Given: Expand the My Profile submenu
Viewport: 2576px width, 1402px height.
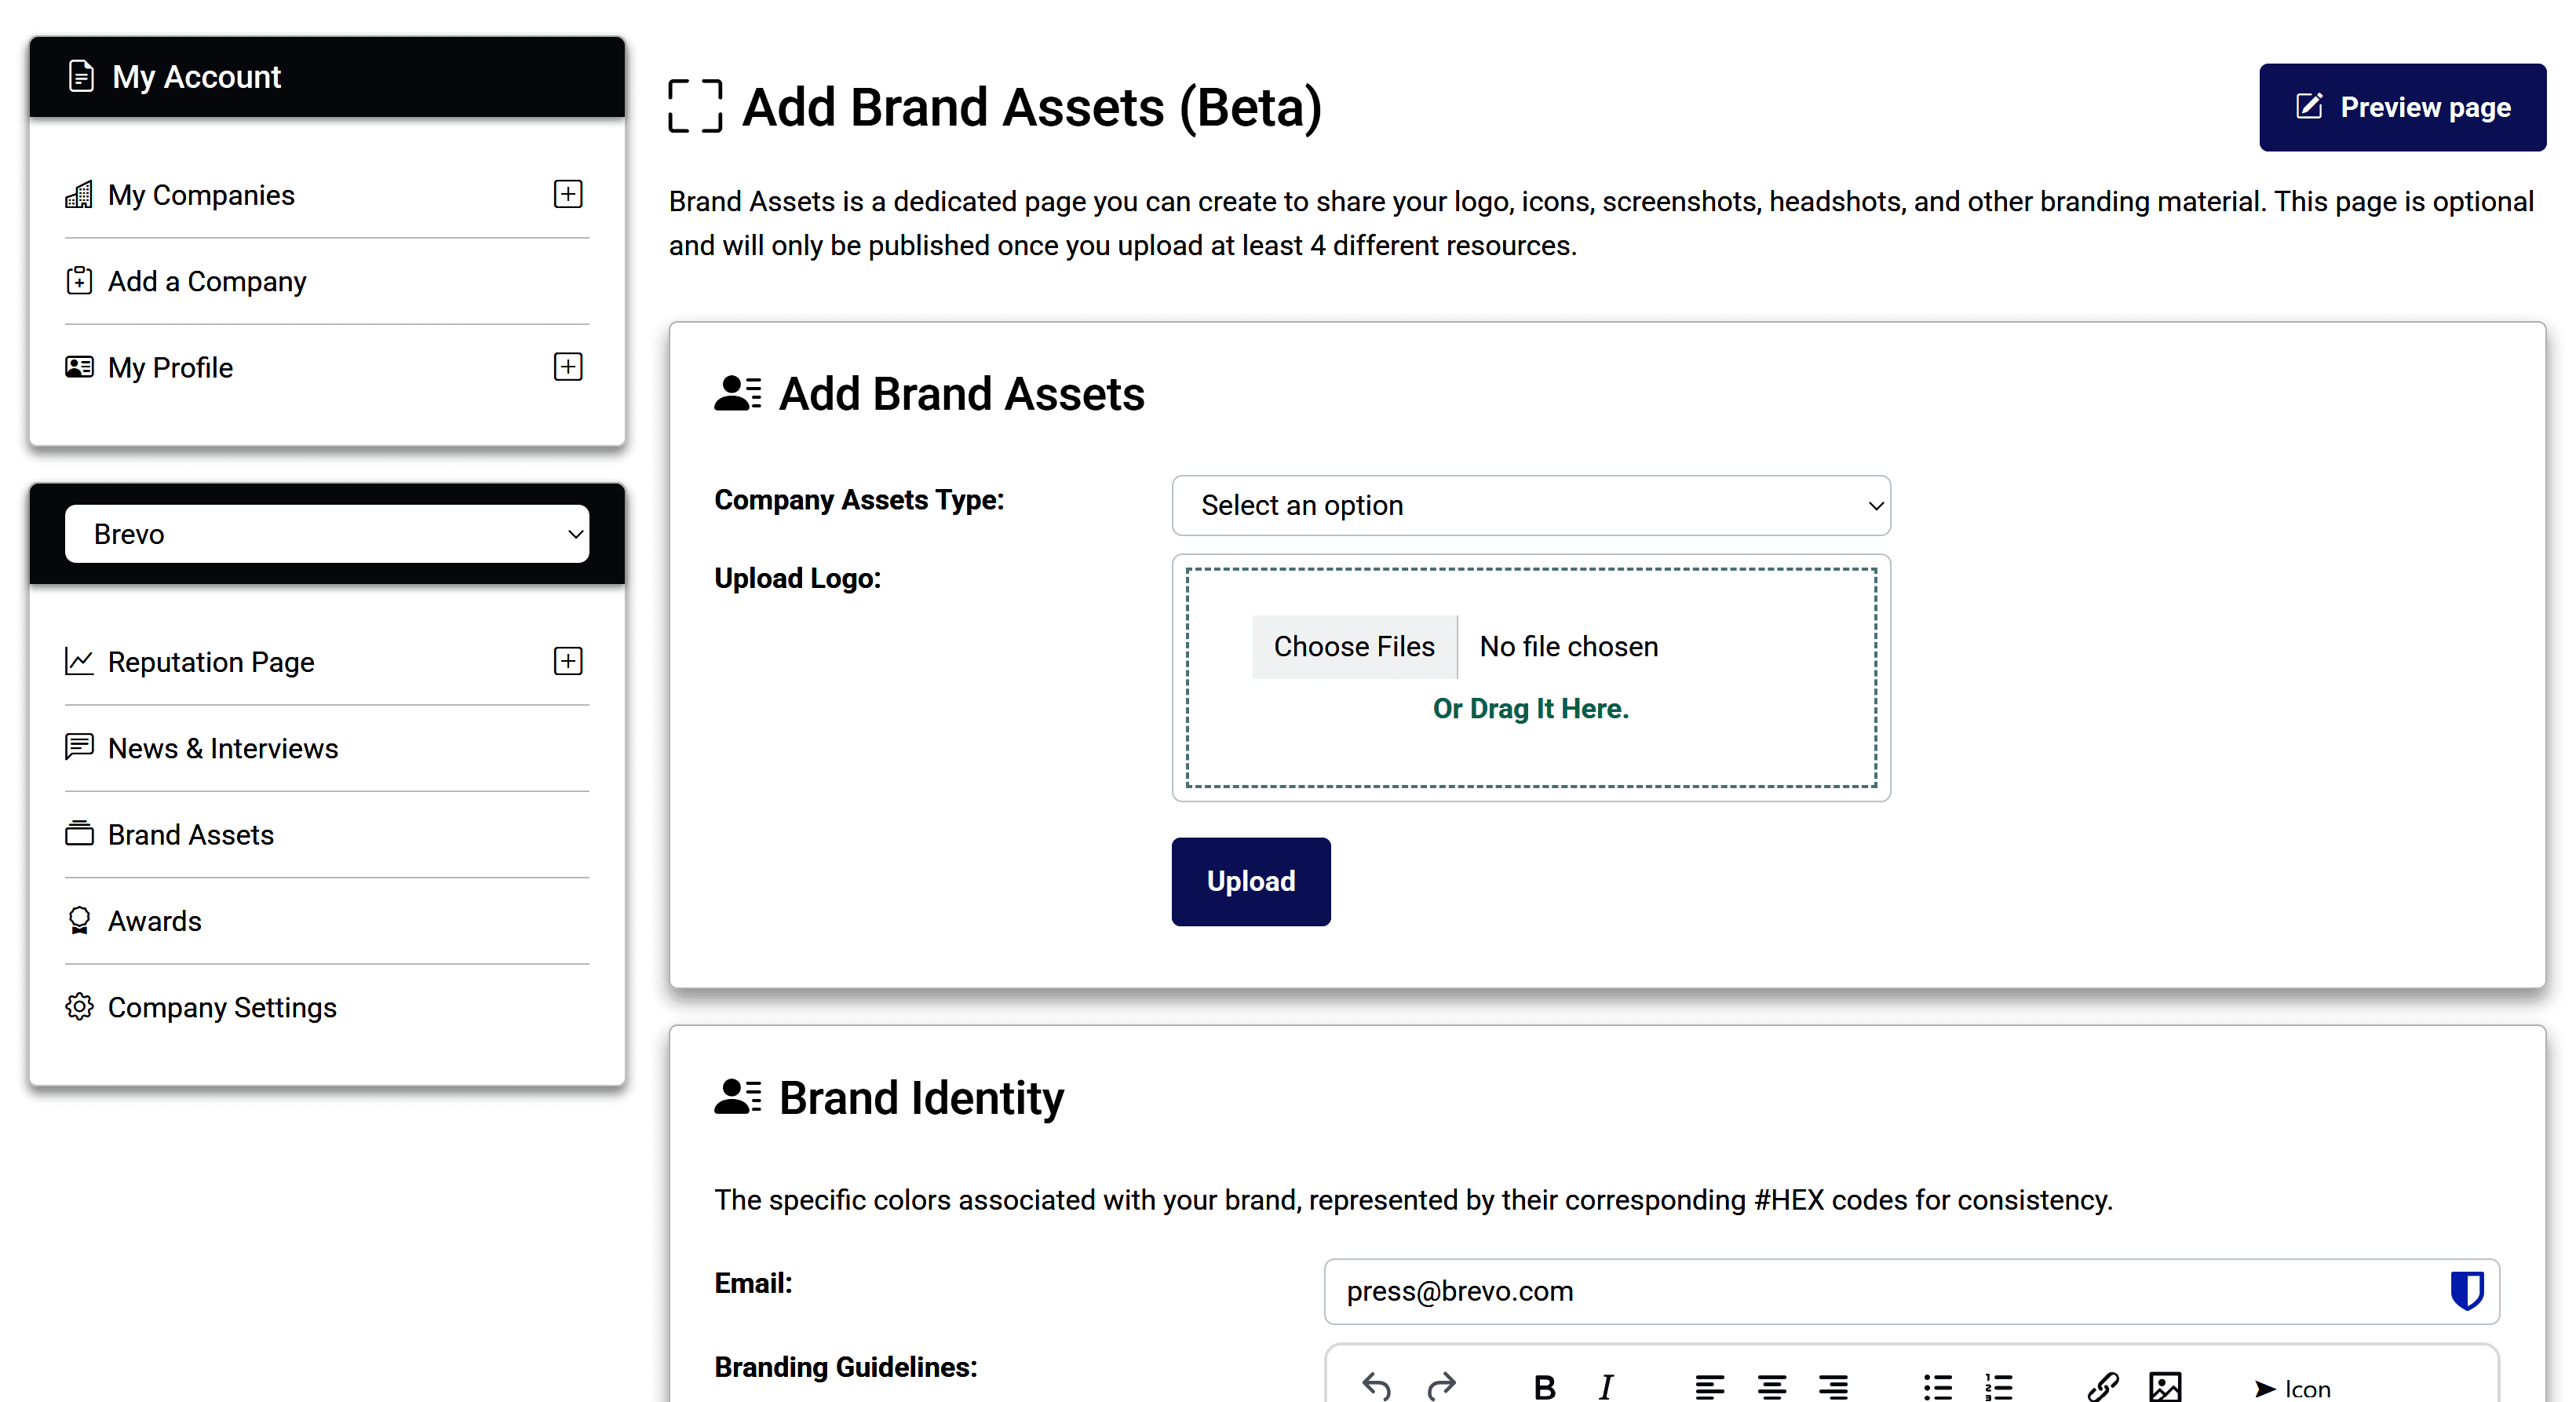Looking at the screenshot, I should coord(568,367).
